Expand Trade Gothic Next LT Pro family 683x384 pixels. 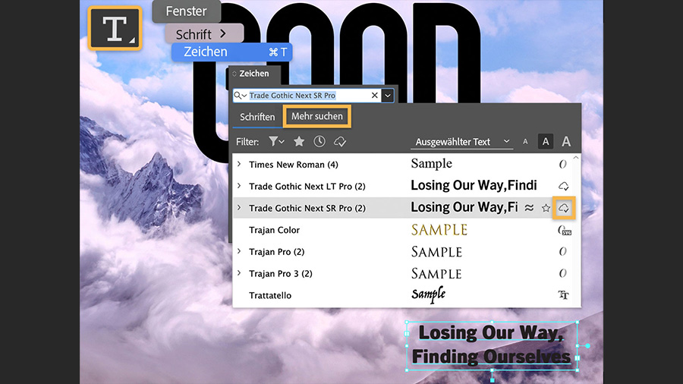tap(239, 186)
